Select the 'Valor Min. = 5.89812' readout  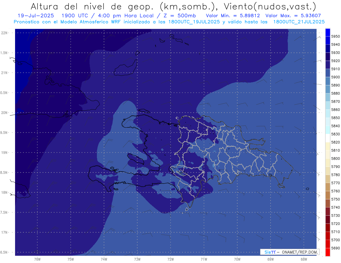click(x=233, y=16)
